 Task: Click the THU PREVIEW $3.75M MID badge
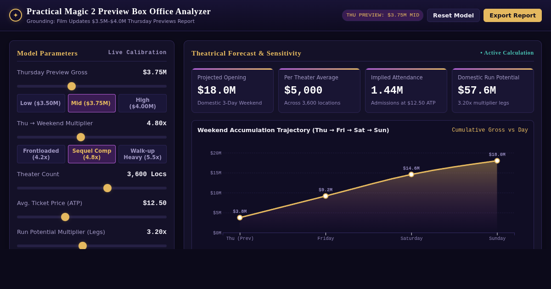tap(382, 15)
